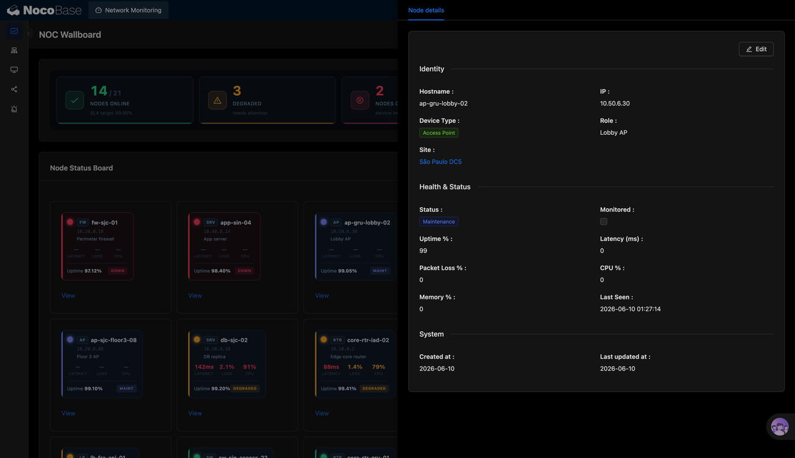This screenshot has width=795, height=458.
Task: Open View link under app-sin-04
Action: (x=195, y=296)
